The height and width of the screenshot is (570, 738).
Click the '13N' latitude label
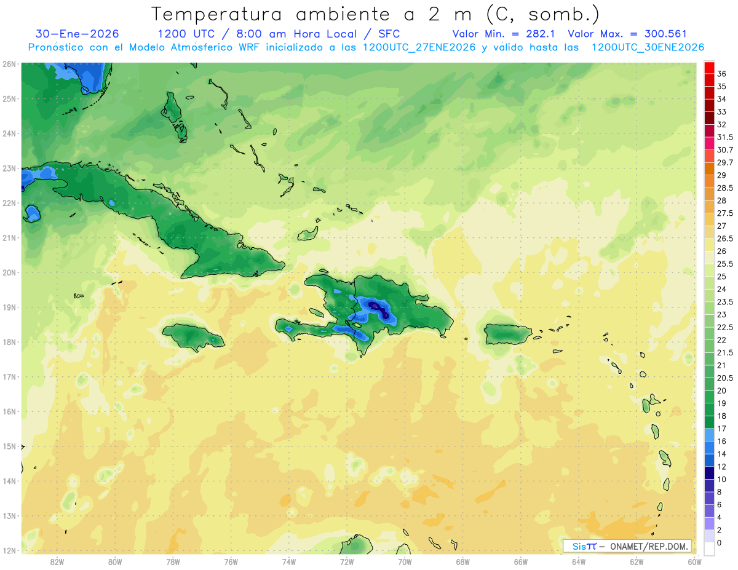click(x=9, y=515)
